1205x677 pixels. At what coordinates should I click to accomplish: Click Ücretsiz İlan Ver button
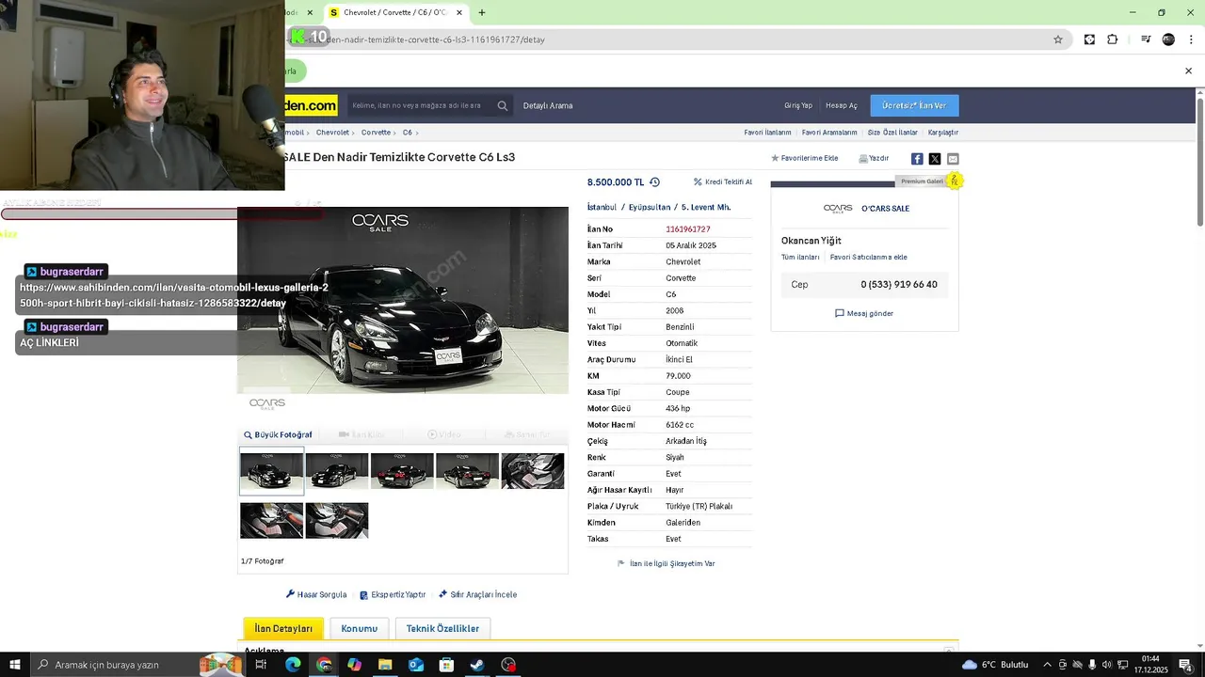pos(914,105)
